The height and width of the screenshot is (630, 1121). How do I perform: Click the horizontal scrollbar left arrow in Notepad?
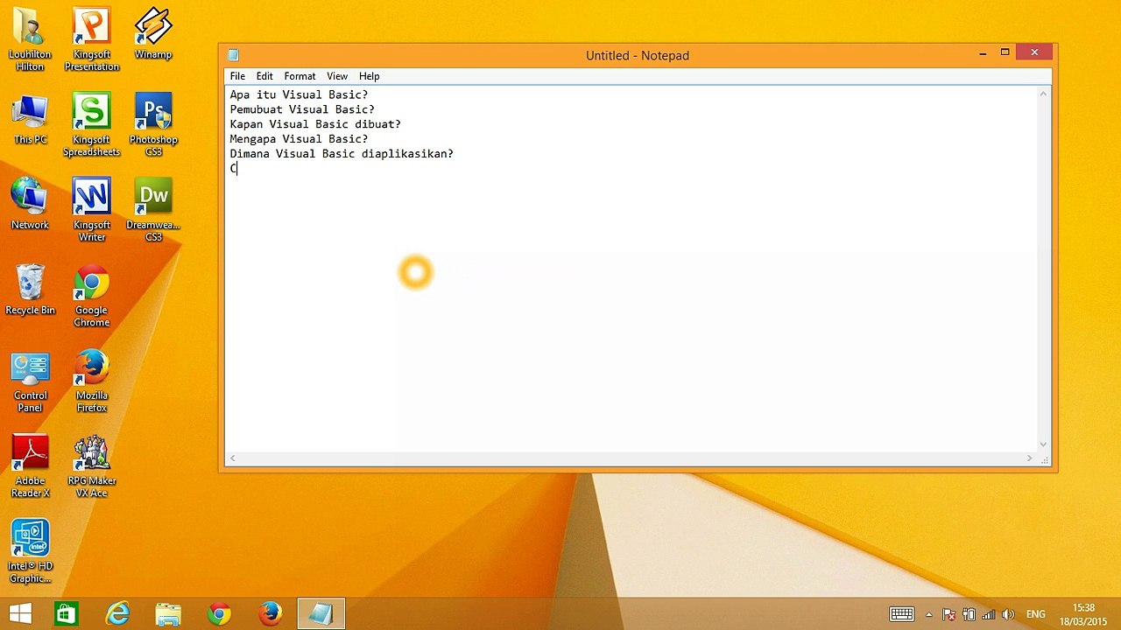tap(232, 458)
